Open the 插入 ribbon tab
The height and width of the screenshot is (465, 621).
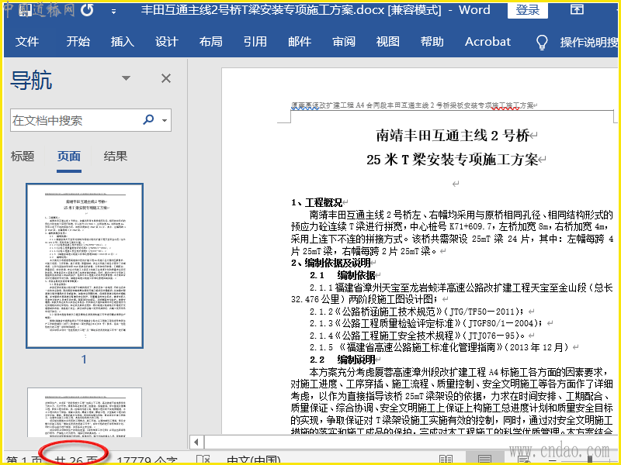pyautogui.click(x=123, y=42)
